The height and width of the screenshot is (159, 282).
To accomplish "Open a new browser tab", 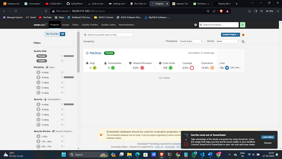I will click(237, 4).
